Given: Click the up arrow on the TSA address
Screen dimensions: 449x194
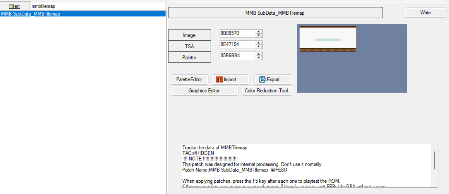Looking at the screenshot, I should pyautogui.click(x=259, y=43).
